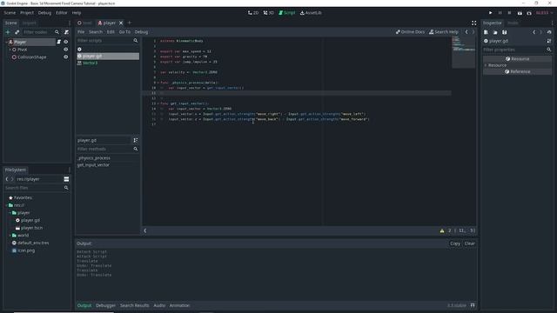Jump to get_input_vector method
The image size is (557, 313).
(93, 165)
